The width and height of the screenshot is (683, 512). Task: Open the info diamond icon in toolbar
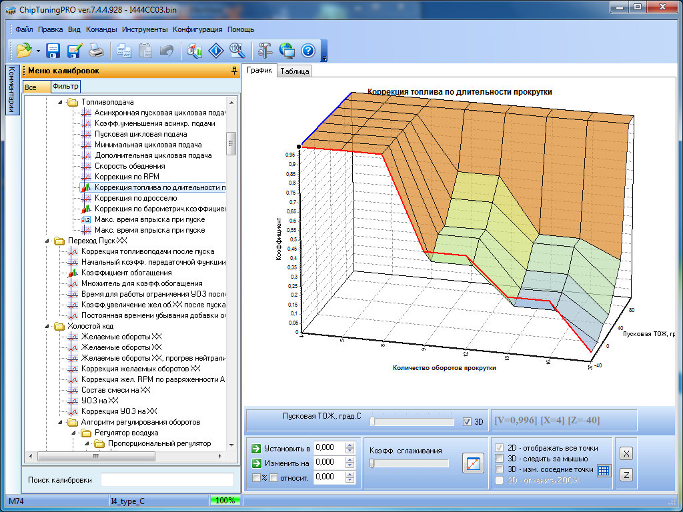[215, 51]
